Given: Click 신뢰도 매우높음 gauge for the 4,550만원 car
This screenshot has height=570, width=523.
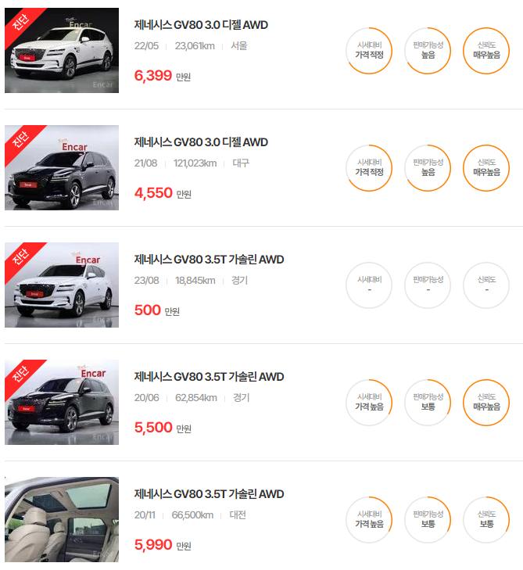Looking at the screenshot, I should click(486, 168).
